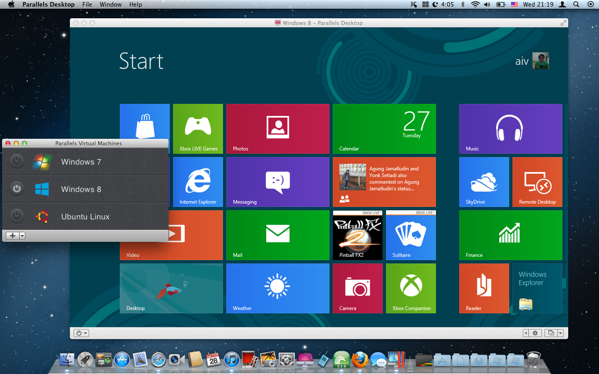
Task: Open the power dropdown in VM window status bar
Action: coord(81,333)
